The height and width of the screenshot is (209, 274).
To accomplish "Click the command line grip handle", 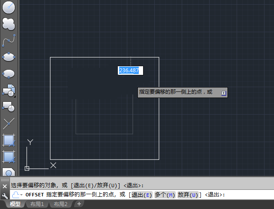I will click(5, 180).
